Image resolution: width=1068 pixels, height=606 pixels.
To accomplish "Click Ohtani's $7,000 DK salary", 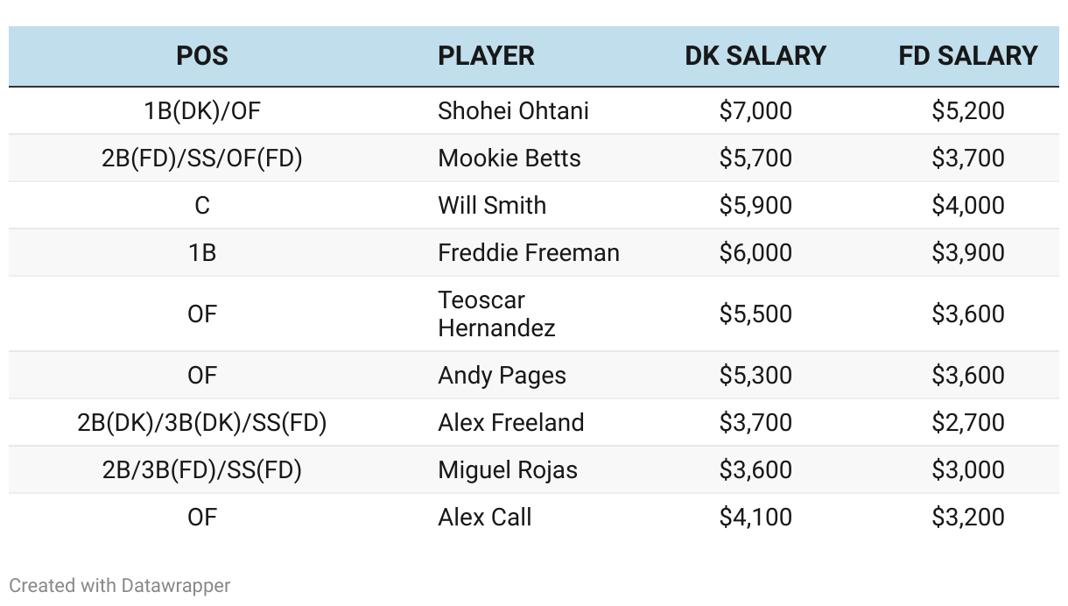I will pyautogui.click(x=755, y=111).
